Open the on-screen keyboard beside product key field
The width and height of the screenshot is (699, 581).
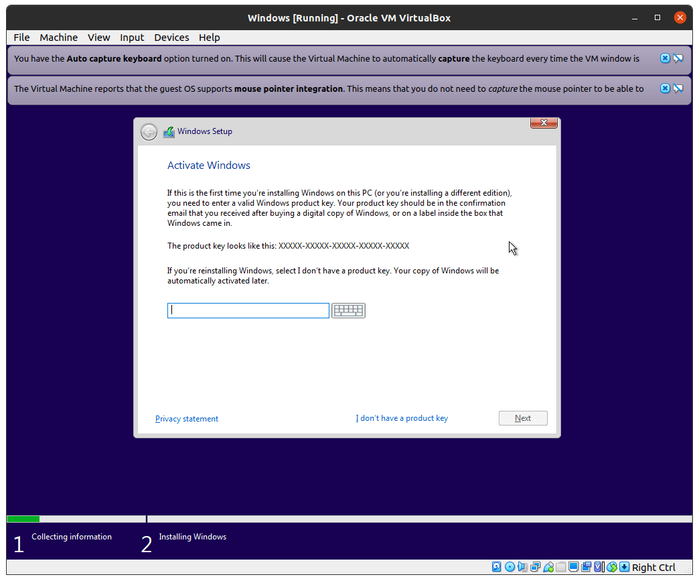coord(348,310)
